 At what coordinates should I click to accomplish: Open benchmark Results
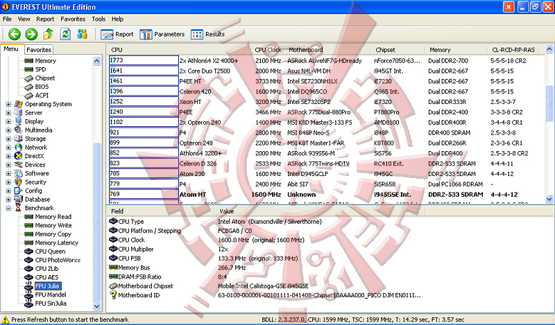click(207, 35)
